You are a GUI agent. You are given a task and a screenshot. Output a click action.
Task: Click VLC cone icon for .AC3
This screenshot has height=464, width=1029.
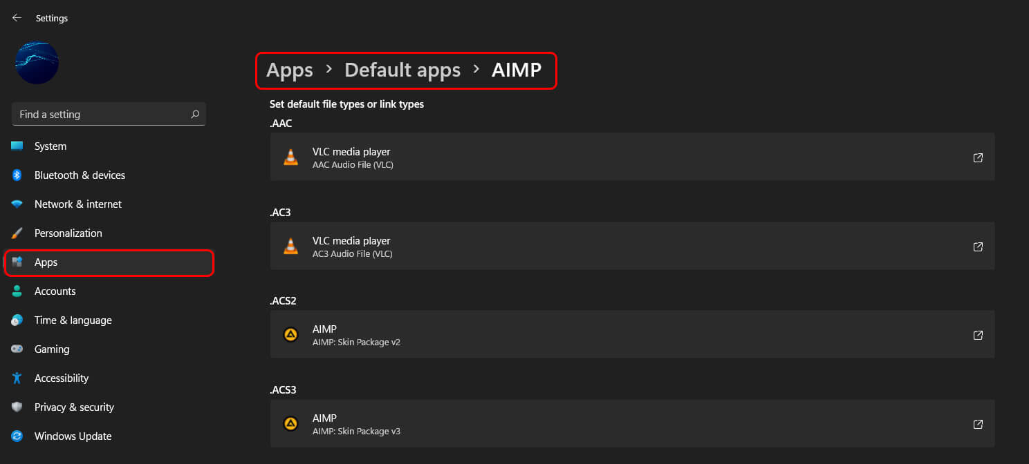(291, 246)
